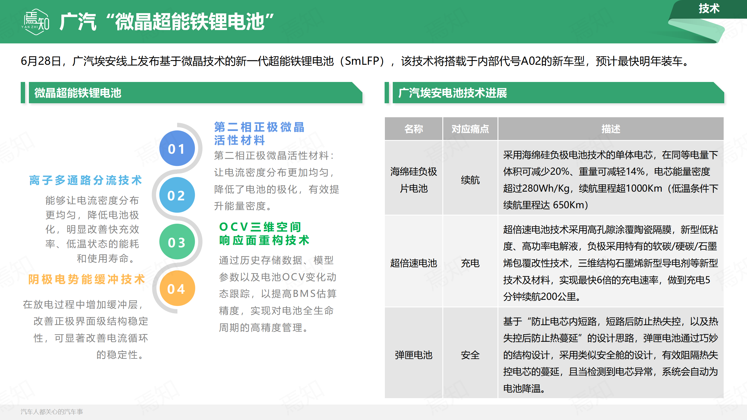Click the heading 第二相正极微晶活性材料
This screenshot has width=747, height=420.
[259, 134]
